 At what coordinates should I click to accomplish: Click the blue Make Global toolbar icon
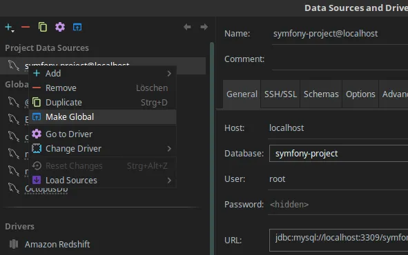click(77, 27)
